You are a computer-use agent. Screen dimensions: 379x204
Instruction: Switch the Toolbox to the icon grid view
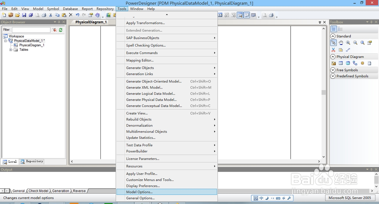click(334, 29)
